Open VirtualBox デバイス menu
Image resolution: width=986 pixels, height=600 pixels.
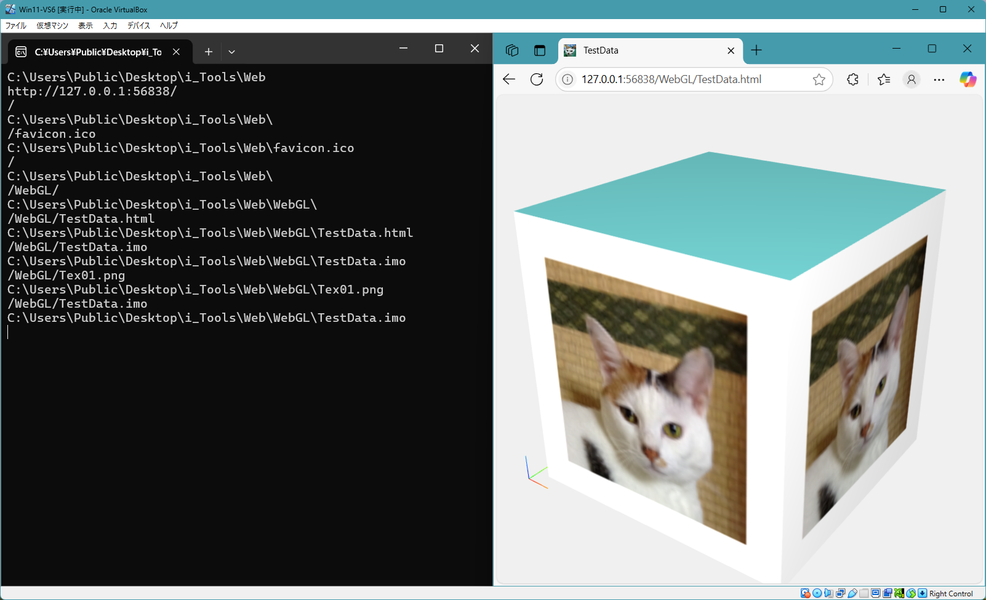click(x=138, y=26)
